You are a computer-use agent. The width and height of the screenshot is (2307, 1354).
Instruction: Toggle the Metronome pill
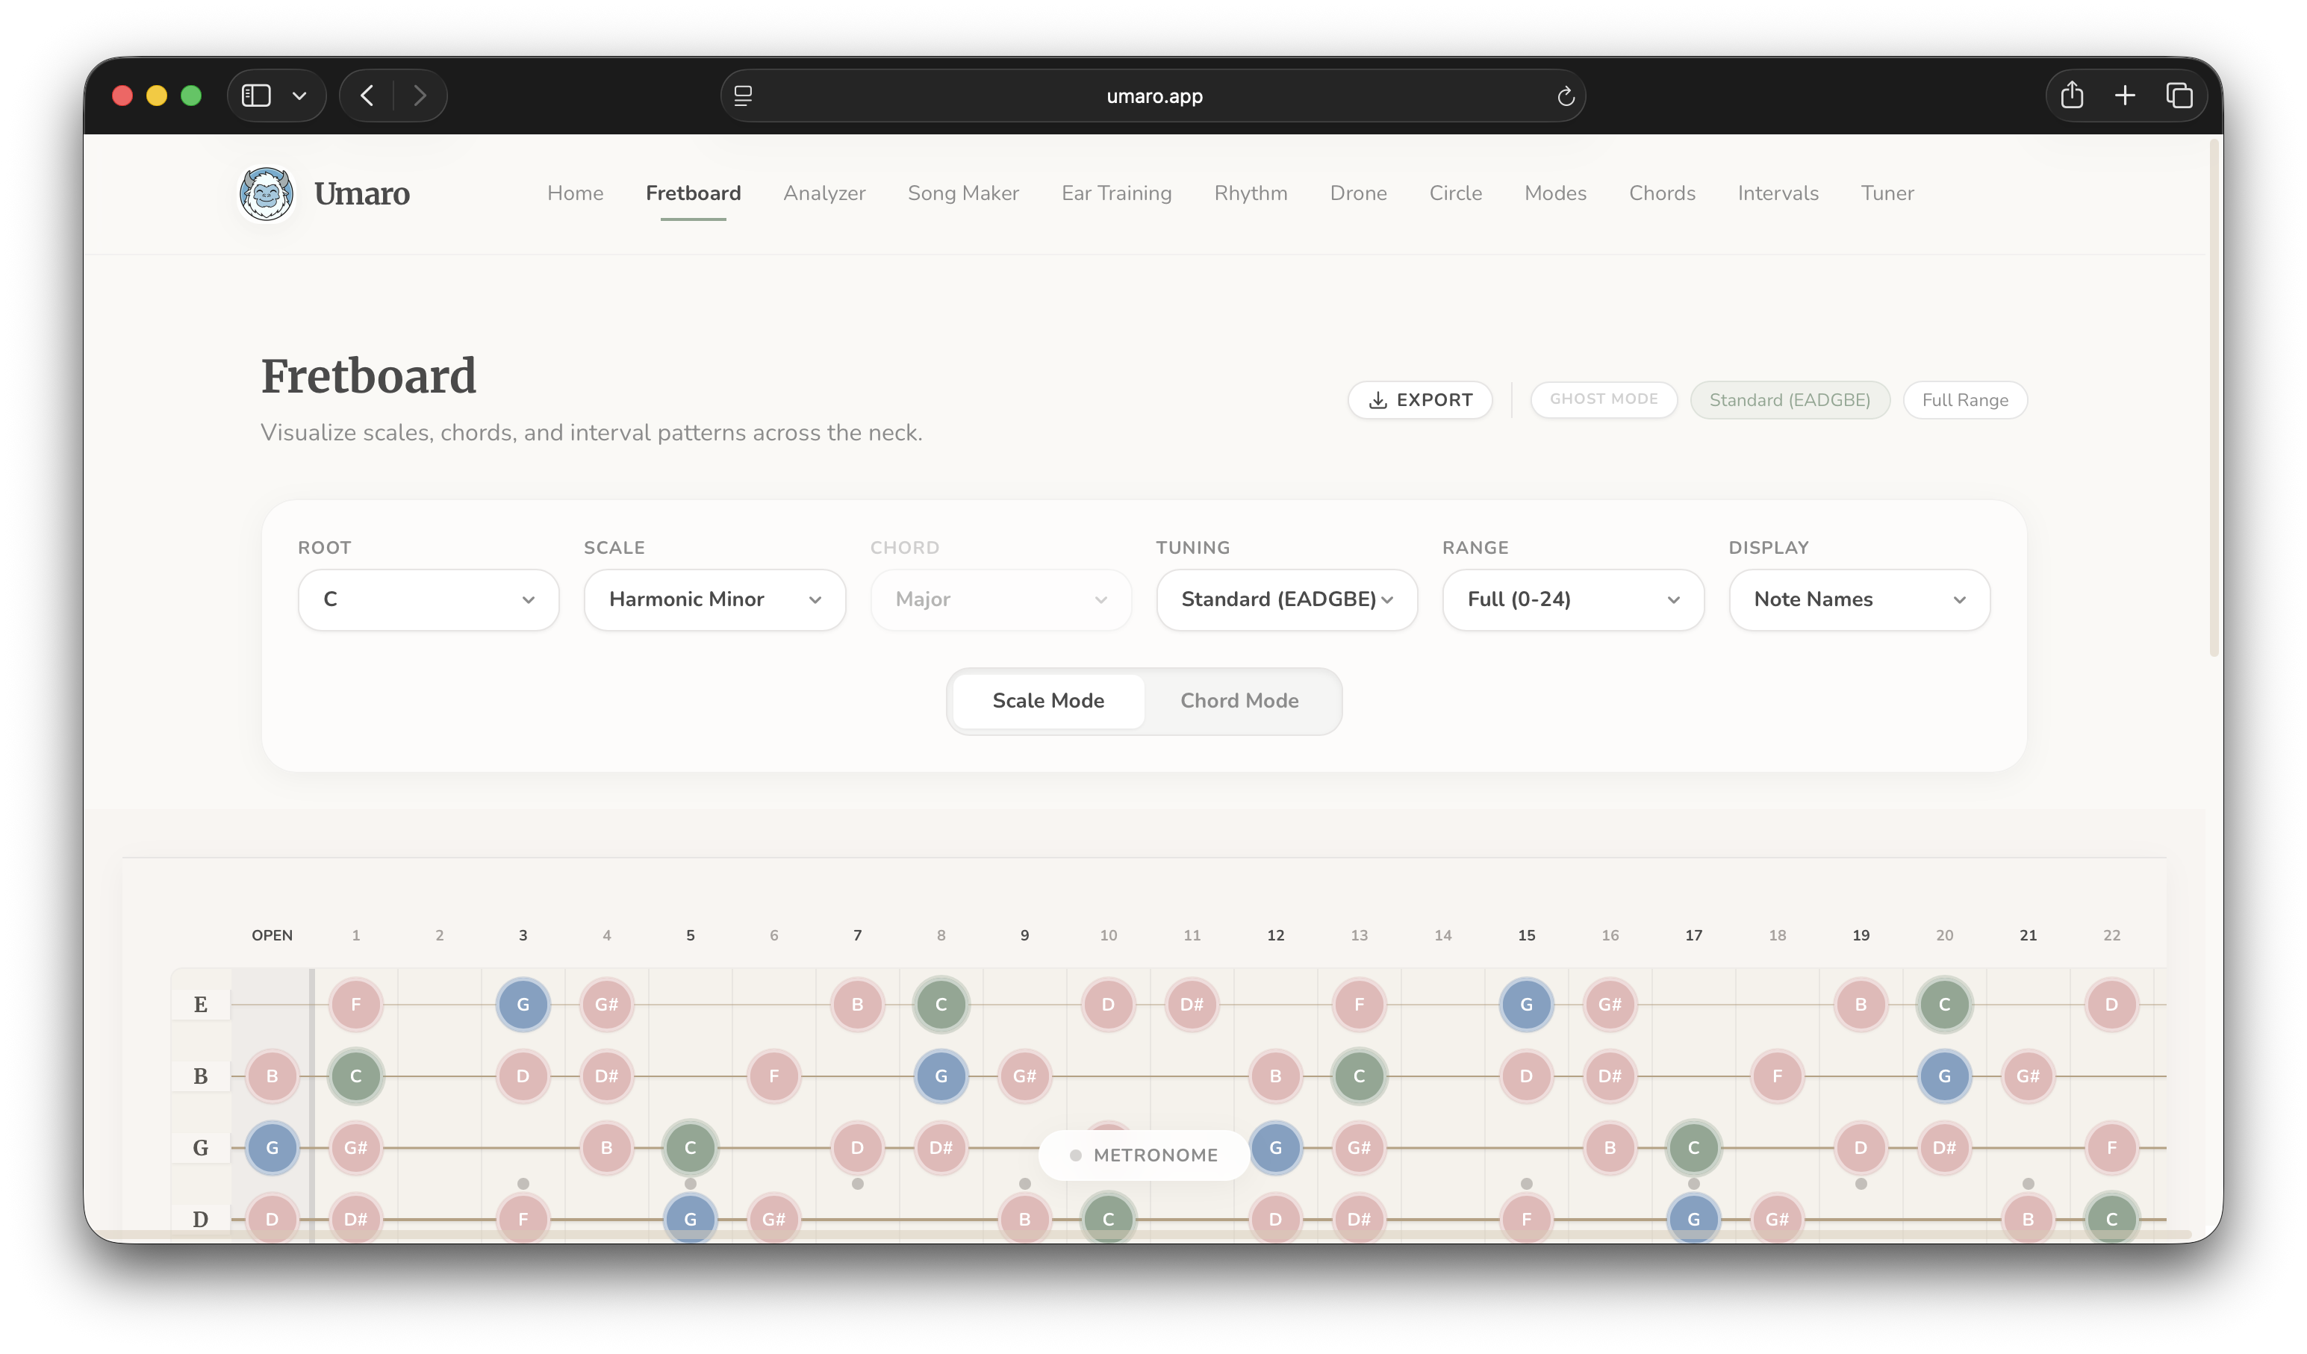point(1144,1155)
